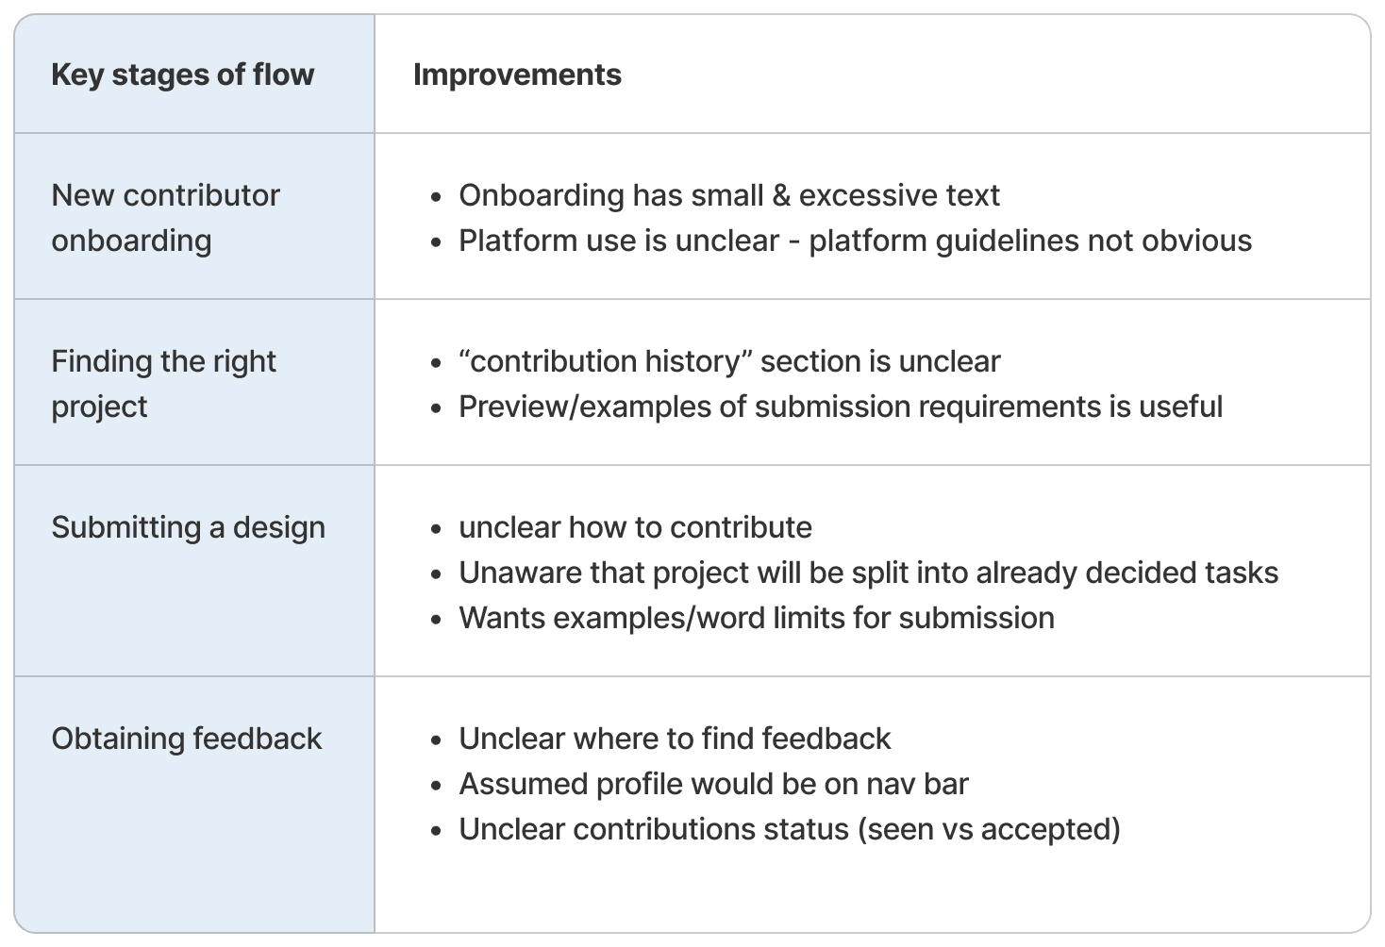Click 'Unaware that project will be split' bullet
Screen dimensions: 1385x947
(x=868, y=573)
